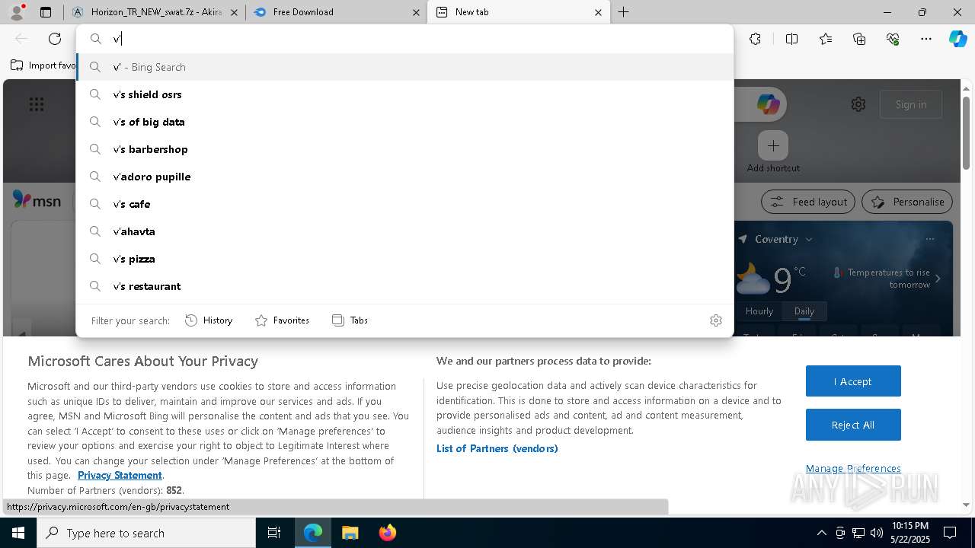This screenshot has width=975, height=548.
Task: Open Task View on the taskbar
Action: 274,533
